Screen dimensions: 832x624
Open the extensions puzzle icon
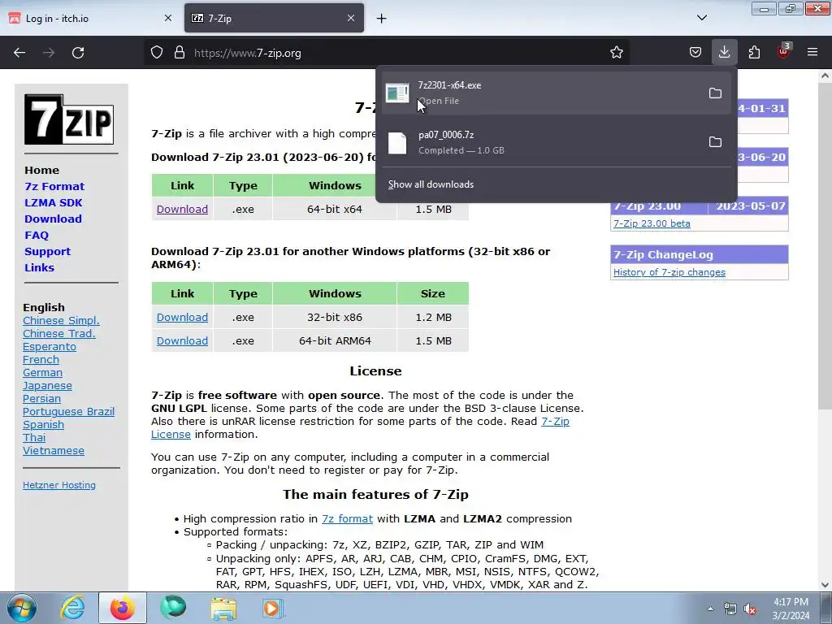coord(754,53)
